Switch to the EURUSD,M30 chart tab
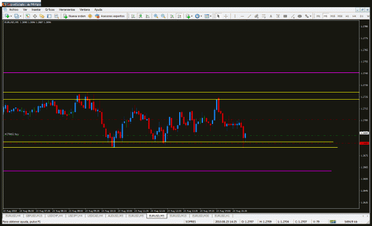Image resolution: width=372 pixels, height=226 pixels. click(x=201, y=216)
